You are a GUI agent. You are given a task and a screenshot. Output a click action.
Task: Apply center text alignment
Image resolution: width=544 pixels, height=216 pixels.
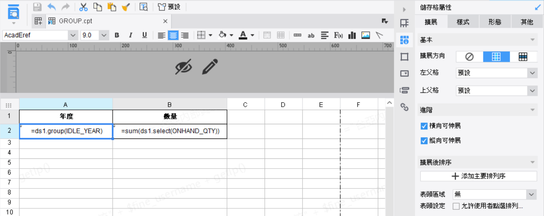(173, 35)
